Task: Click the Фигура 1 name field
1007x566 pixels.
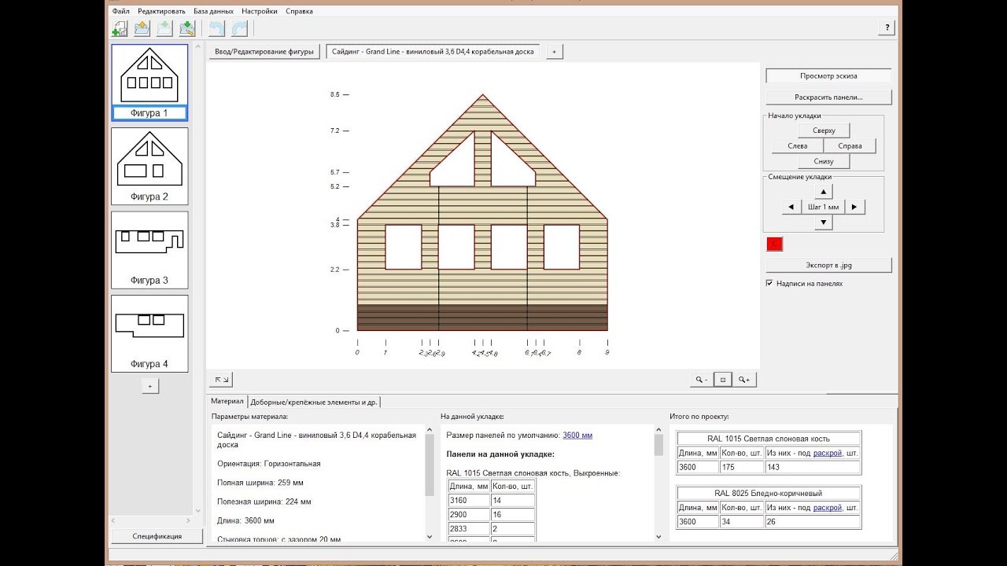Action: pos(149,113)
